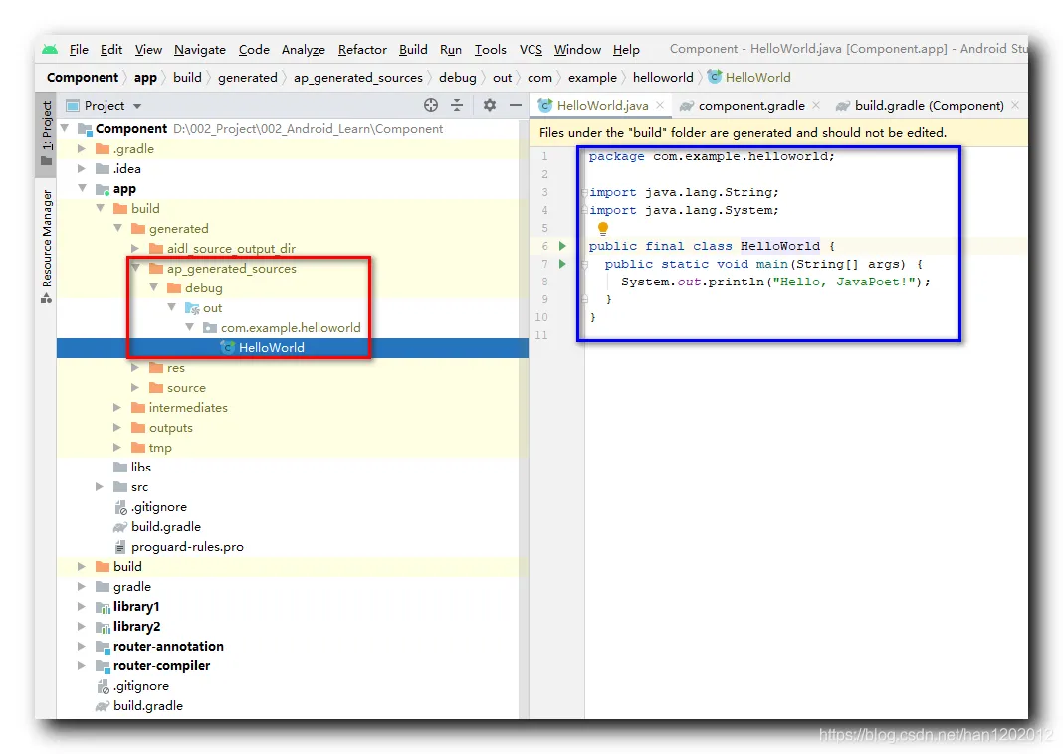
Task: Expand the .idea folder
Action: point(82,168)
